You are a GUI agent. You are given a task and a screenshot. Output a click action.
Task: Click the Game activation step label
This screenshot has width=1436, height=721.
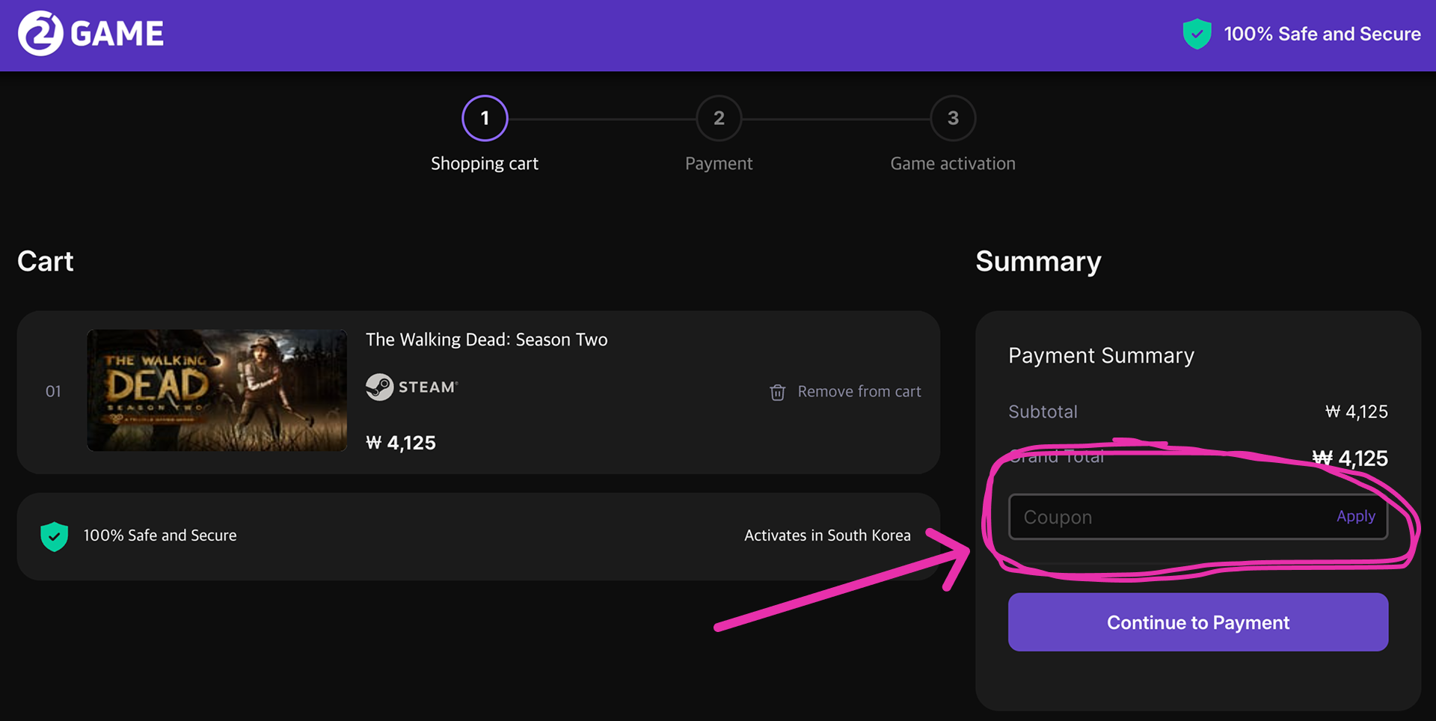coord(953,164)
